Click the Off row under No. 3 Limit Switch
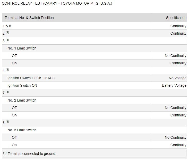Screen dimensions: 189x160 14,137
